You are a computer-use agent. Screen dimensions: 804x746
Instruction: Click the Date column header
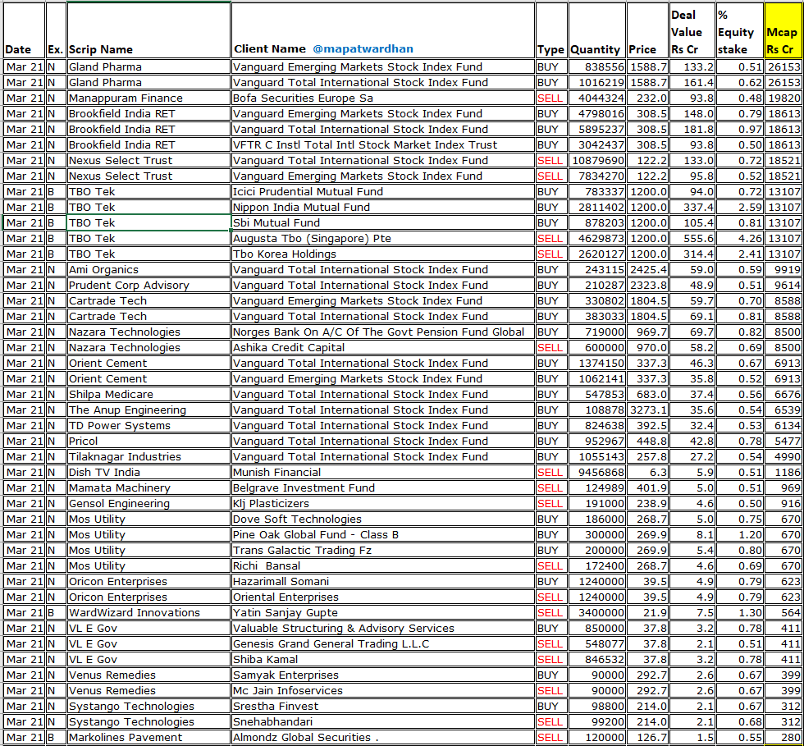pos(24,30)
